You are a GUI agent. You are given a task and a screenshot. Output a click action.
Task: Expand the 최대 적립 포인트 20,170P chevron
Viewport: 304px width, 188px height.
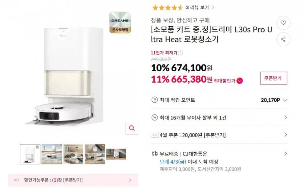pos(285,100)
